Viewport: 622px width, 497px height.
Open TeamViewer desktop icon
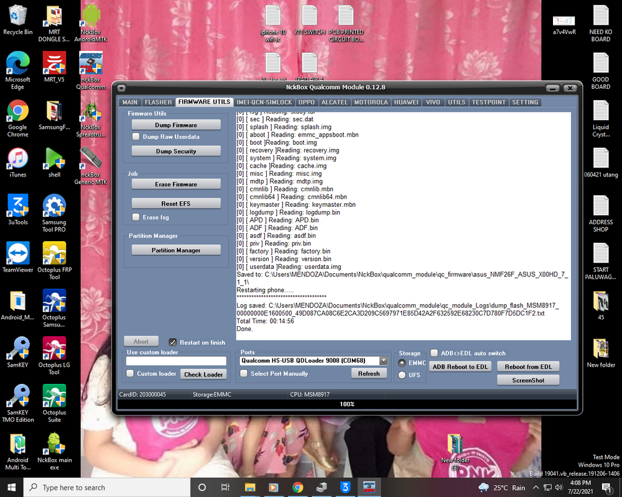tap(17, 257)
